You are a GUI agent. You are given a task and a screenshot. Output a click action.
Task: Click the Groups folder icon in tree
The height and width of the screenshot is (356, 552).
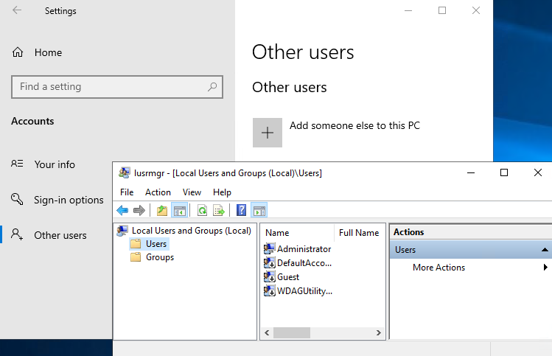click(136, 257)
